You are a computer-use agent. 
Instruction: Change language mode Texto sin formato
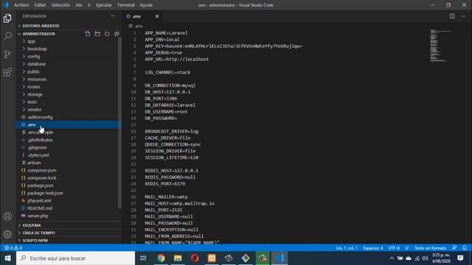pos(430,248)
